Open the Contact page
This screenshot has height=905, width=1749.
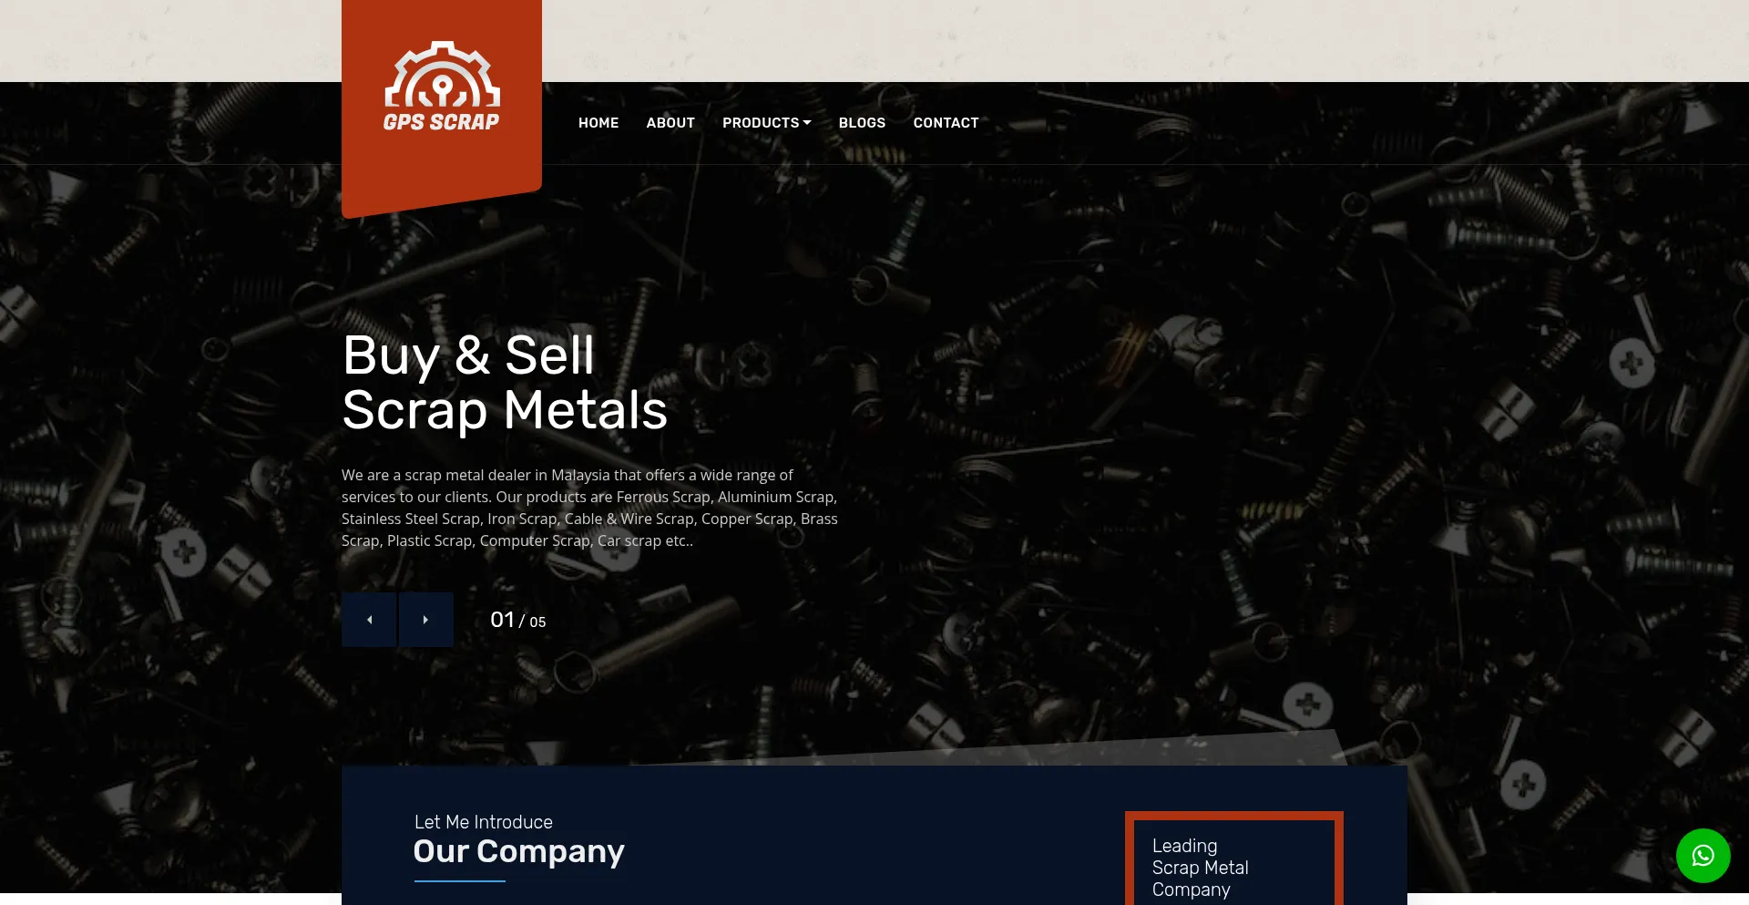pos(946,123)
